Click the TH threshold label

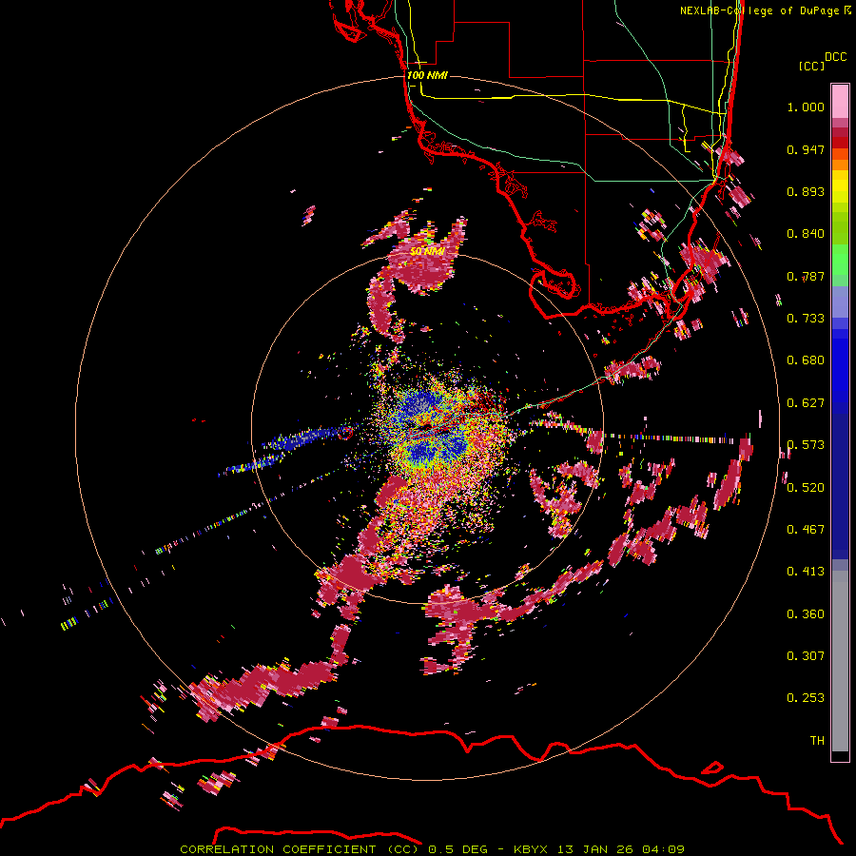(817, 741)
